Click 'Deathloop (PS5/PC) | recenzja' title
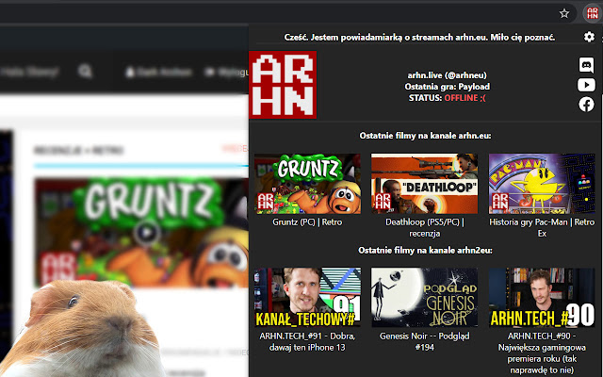The image size is (603, 377). pos(425,228)
